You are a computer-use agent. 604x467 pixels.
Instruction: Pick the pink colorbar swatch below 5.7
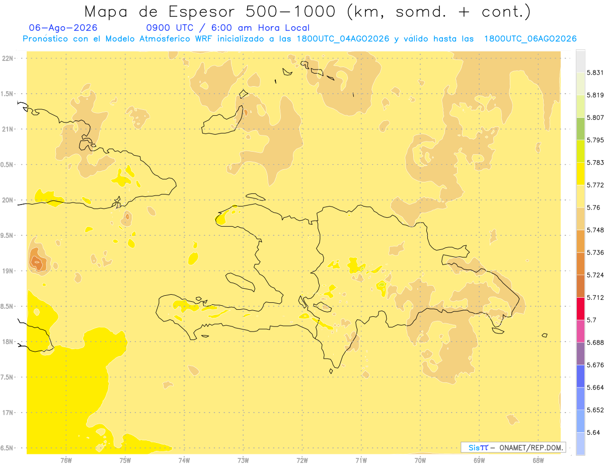tap(580, 331)
